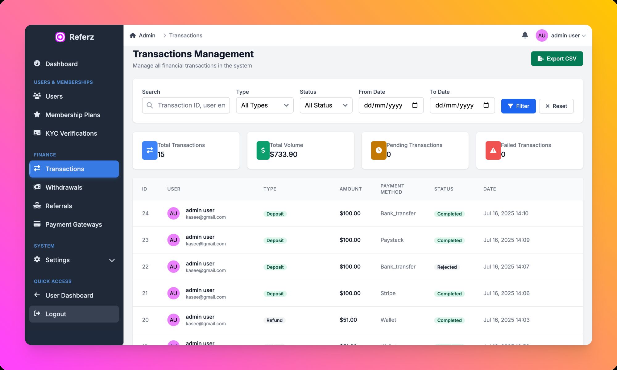617x370 pixels.
Task: Go to Withdrawals in sidebar
Action: [64, 187]
